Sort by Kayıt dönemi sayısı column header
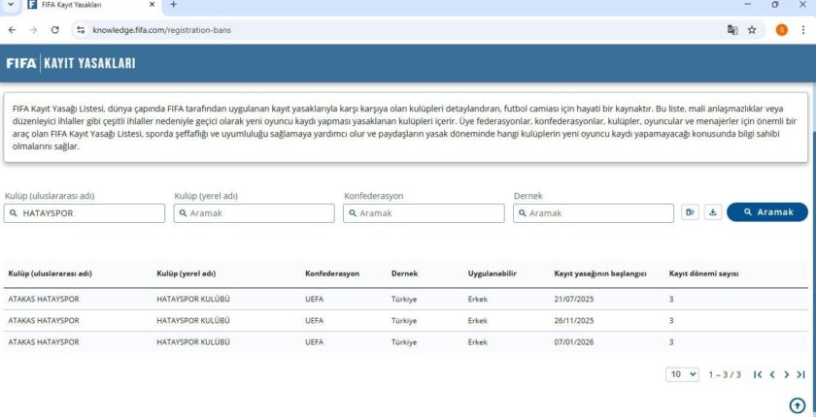The image size is (816, 417). coord(703,273)
